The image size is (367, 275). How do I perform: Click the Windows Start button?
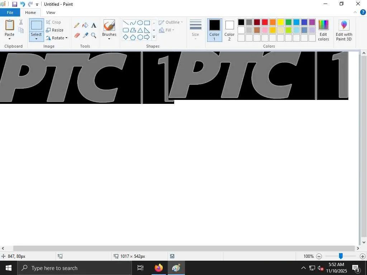[x=9, y=268]
